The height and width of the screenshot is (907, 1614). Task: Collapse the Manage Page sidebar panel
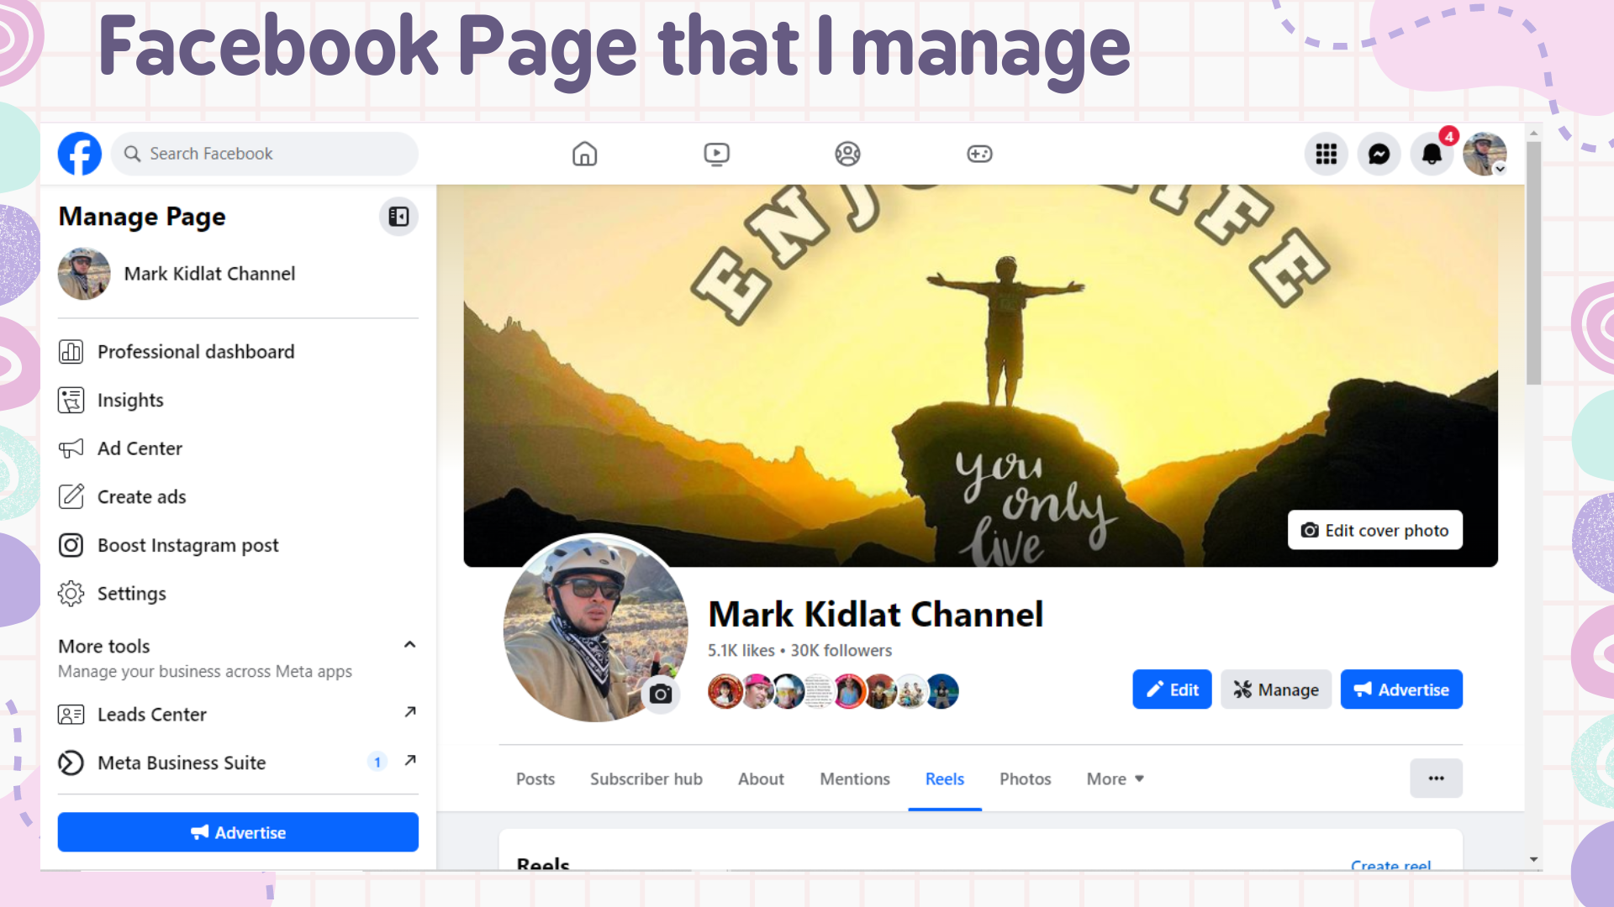[x=398, y=217]
